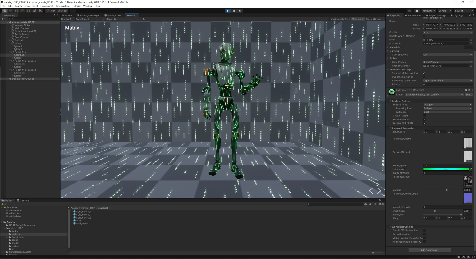This screenshot has height=259, width=476.
Task: Expand the DontDestroyOnLoad hierarchy item
Action: pos(7,79)
